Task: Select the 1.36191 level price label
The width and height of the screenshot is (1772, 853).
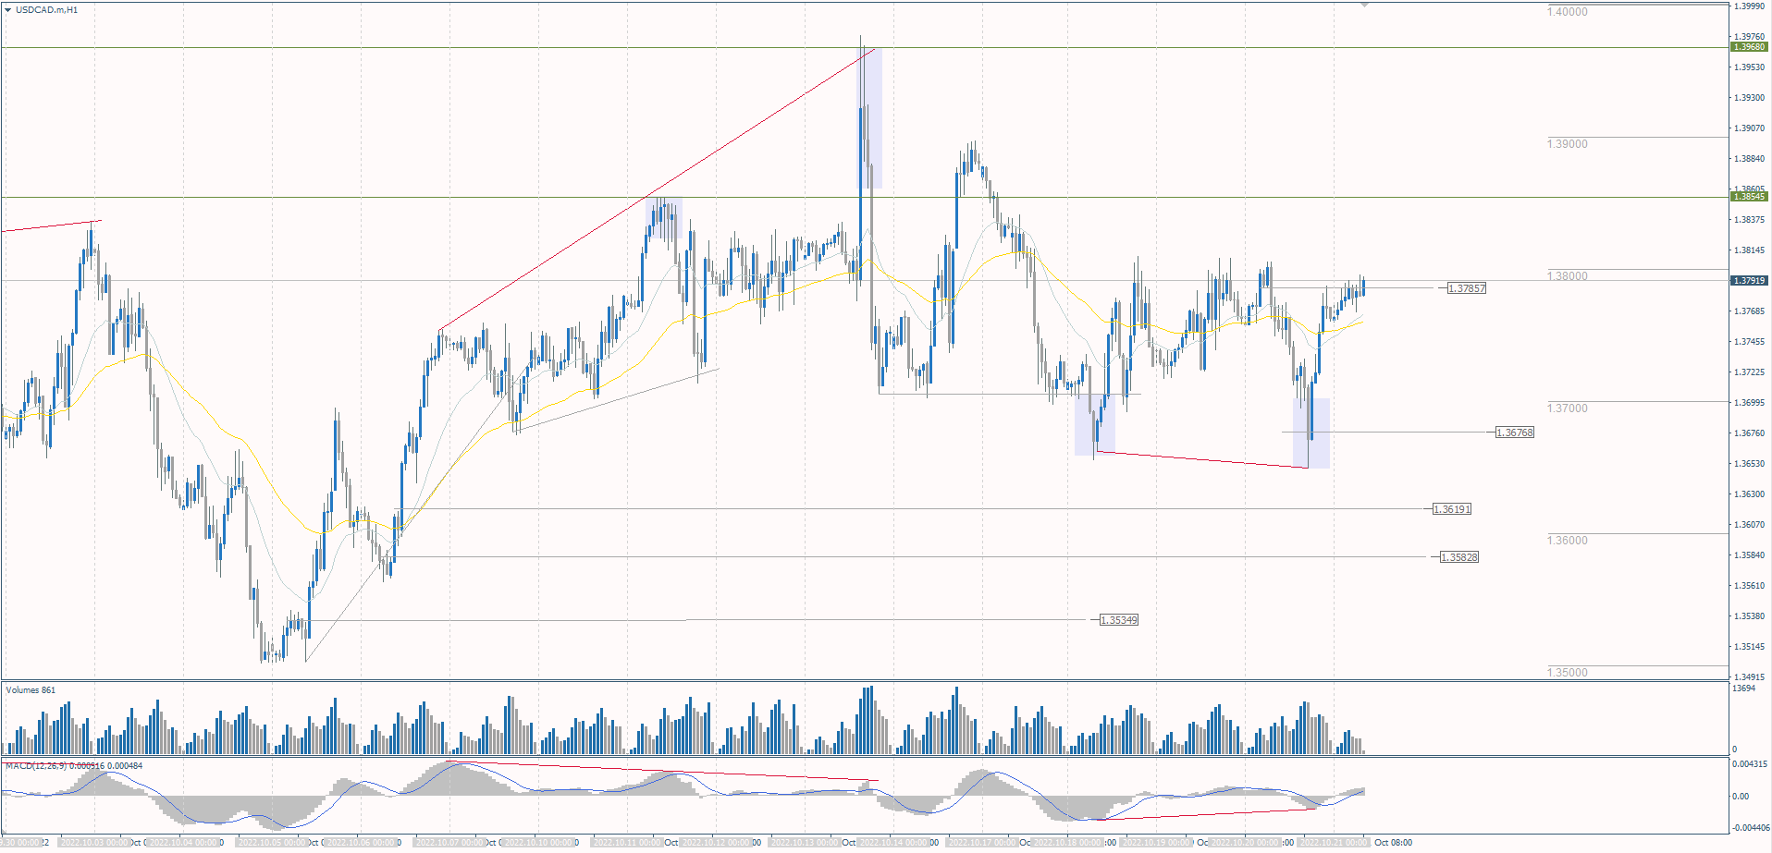Action: click(x=1452, y=509)
